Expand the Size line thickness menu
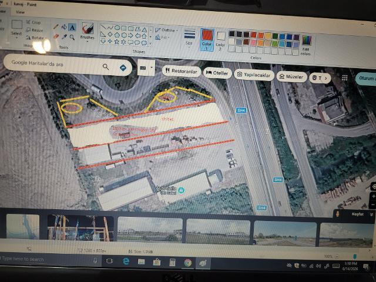Image resolution: width=376 pixels, height=282 pixels. coord(189,38)
